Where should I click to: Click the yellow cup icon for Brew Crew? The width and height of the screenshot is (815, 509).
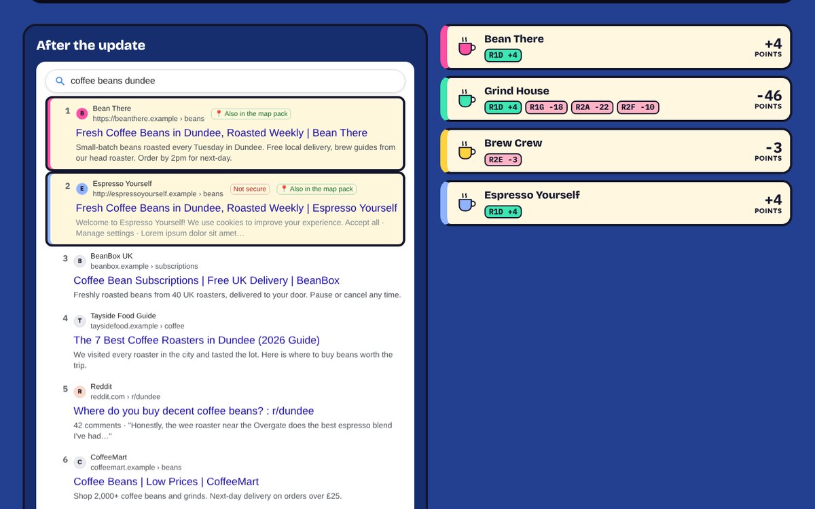(x=467, y=151)
